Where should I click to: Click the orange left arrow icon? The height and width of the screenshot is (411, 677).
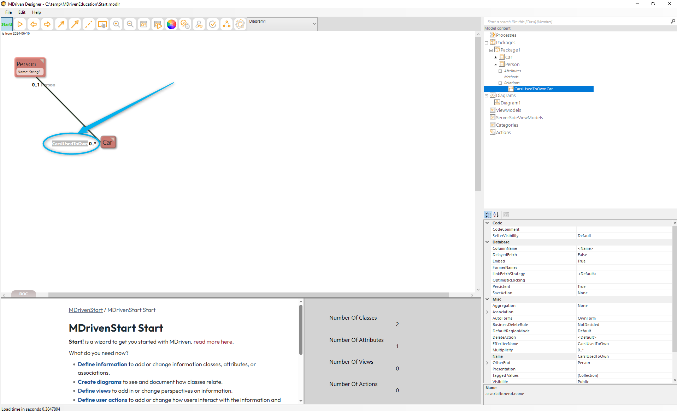coord(34,24)
